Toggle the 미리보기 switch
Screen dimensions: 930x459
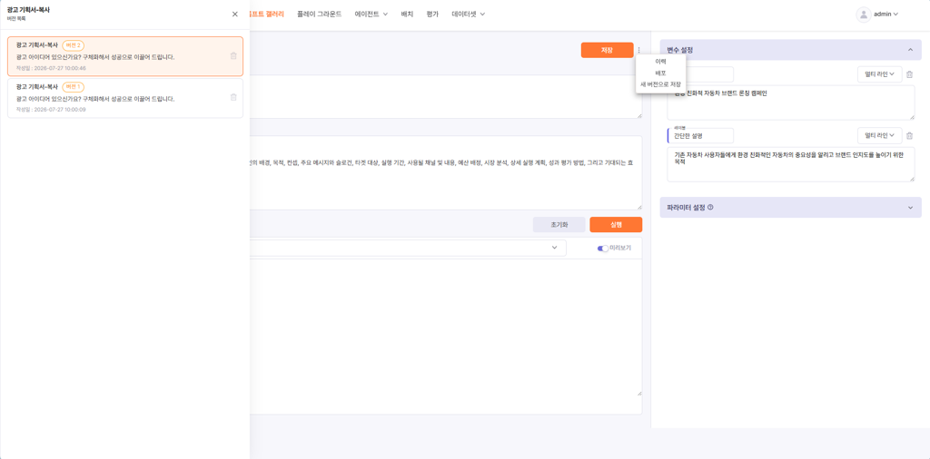[x=603, y=249]
